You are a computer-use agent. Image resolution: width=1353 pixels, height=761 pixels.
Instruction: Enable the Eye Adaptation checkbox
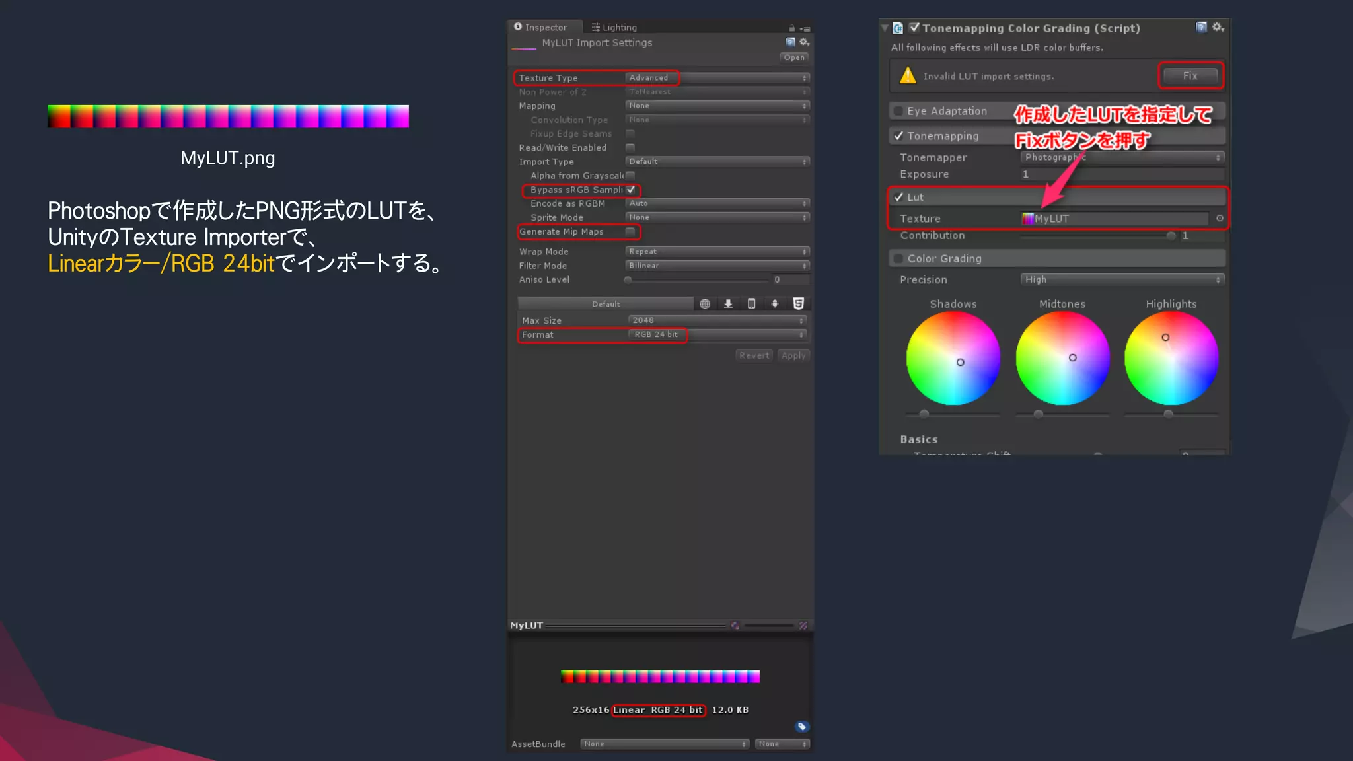click(898, 111)
